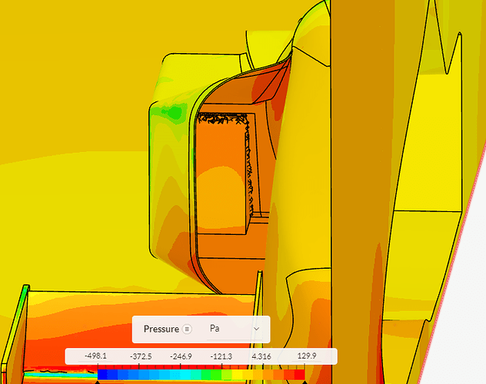Click the 4.316 legend tick label

pos(261,357)
